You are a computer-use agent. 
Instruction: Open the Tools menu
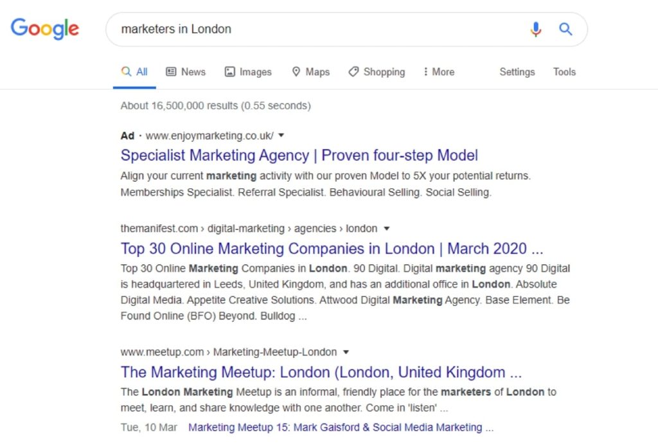pyautogui.click(x=564, y=72)
